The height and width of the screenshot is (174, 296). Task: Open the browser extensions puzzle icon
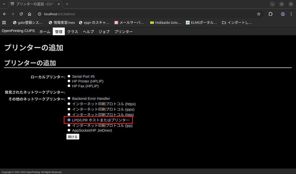(x=270, y=14)
